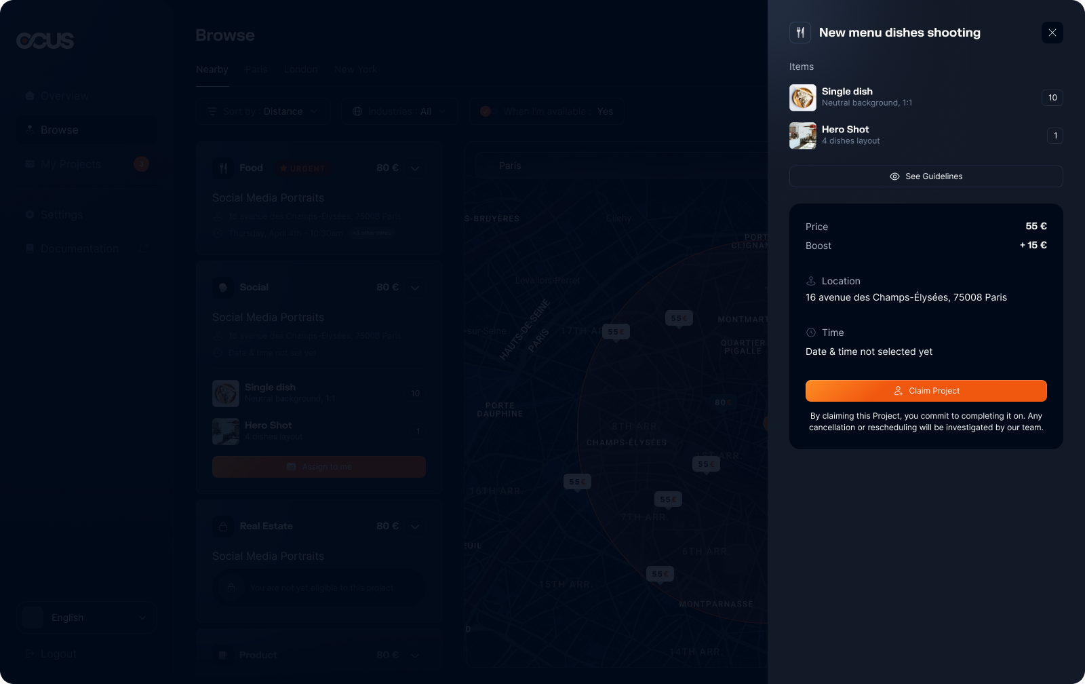Open the Single dish item thumbnail
This screenshot has width=1085, height=684.
click(x=803, y=98)
